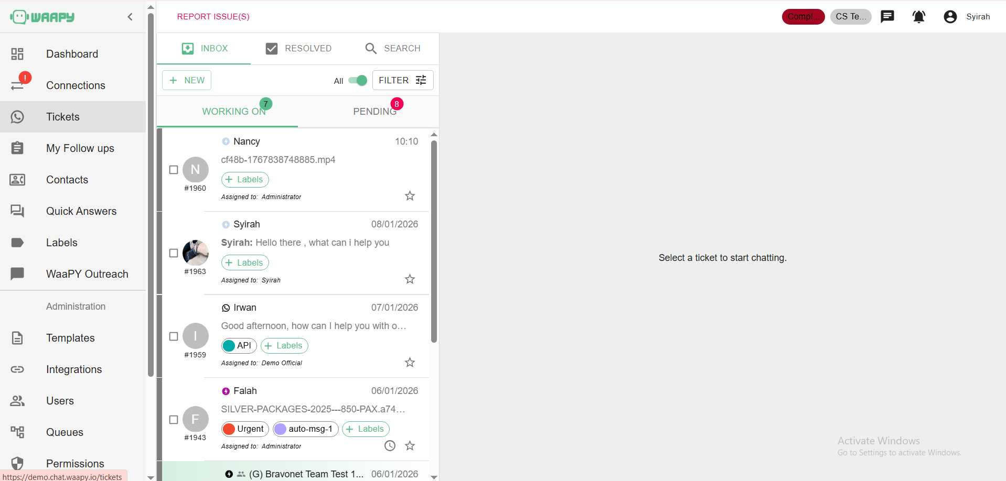Viewport: 1006px width, 481px height.
Task: Toggle the All tickets switch
Action: point(358,81)
